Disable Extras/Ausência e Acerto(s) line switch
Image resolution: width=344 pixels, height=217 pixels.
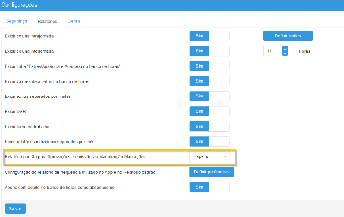point(209,66)
